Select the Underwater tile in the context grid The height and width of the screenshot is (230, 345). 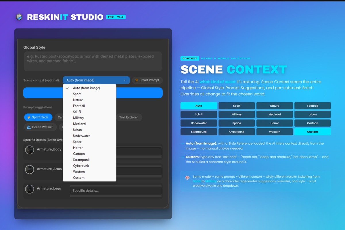[199, 123]
